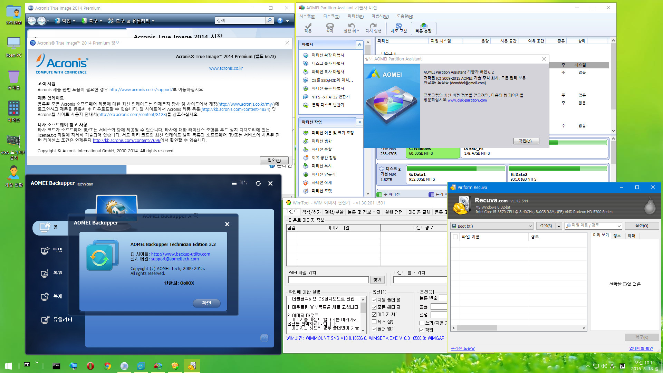663x373 pixels.
Task: Click the WIM 파일 위치 input field
Action: (328, 280)
